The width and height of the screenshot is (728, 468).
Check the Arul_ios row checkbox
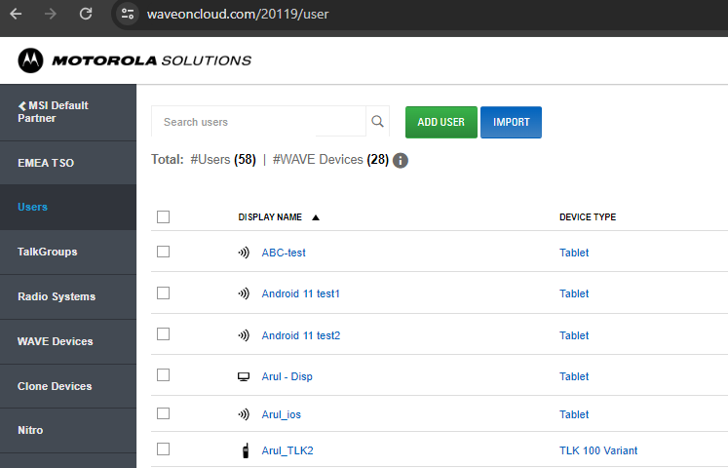click(x=163, y=413)
